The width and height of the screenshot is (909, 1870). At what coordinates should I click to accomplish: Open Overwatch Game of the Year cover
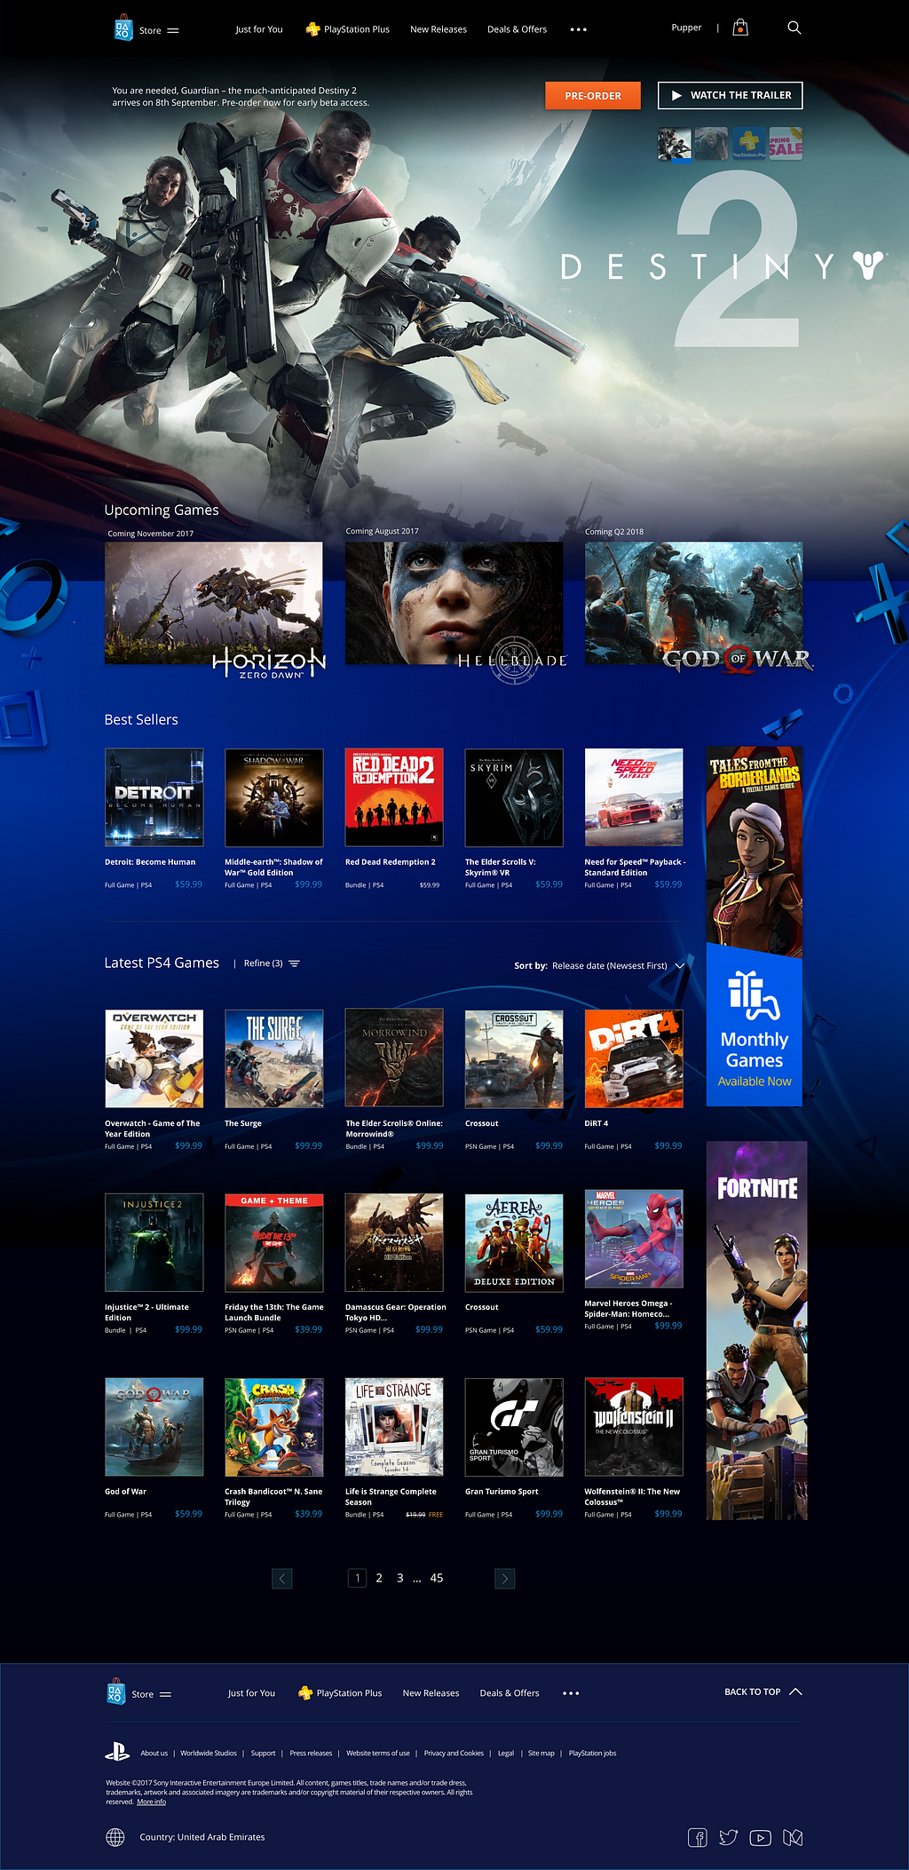(x=154, y=1058)
